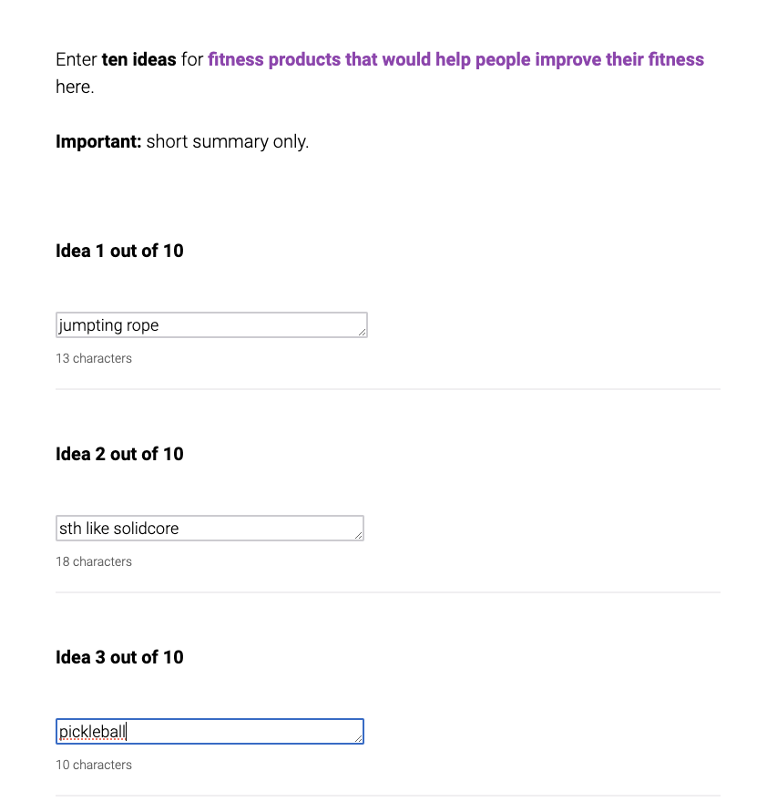Click the "Idea 1 out of 10" heading
Viewport: 777px width, 802px height.
119,251
